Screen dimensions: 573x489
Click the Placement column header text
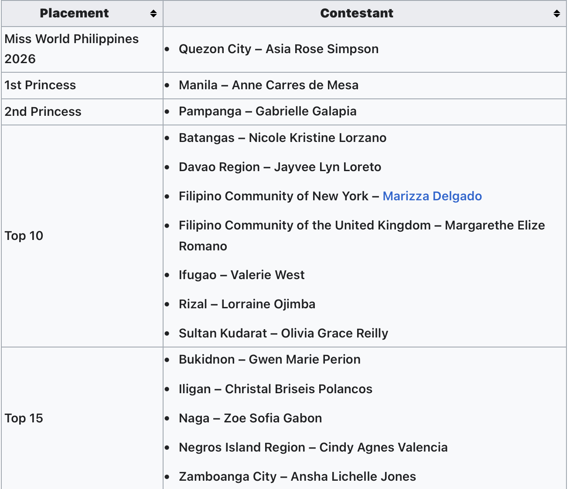[x=74, y=13]
